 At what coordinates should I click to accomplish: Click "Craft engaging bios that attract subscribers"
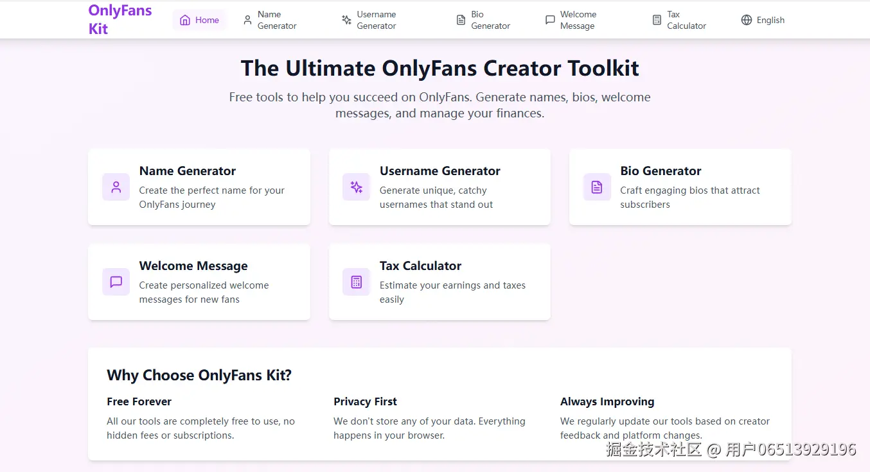tap(690, 198)
